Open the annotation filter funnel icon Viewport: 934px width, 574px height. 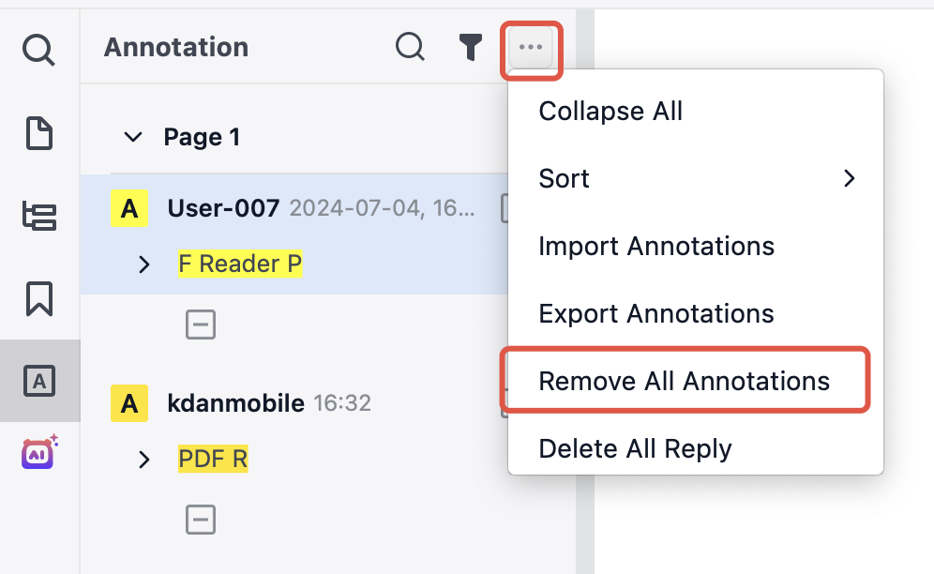pos(470,47)
